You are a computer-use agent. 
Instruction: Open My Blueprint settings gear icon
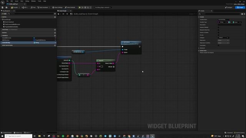coord(55,14)
